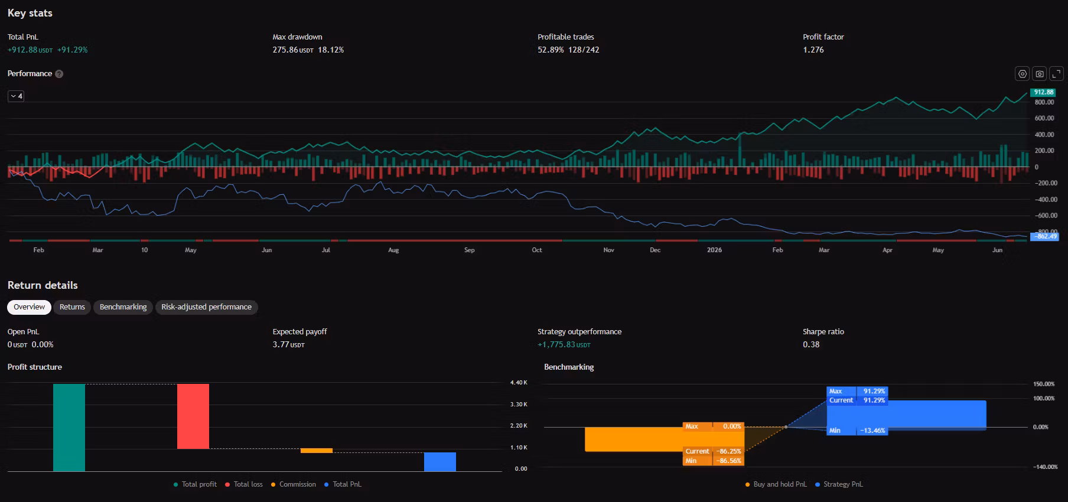Toggle the Commission legend item
The height and width of the screenshot is (502, 1068).
tap(294, 484)
